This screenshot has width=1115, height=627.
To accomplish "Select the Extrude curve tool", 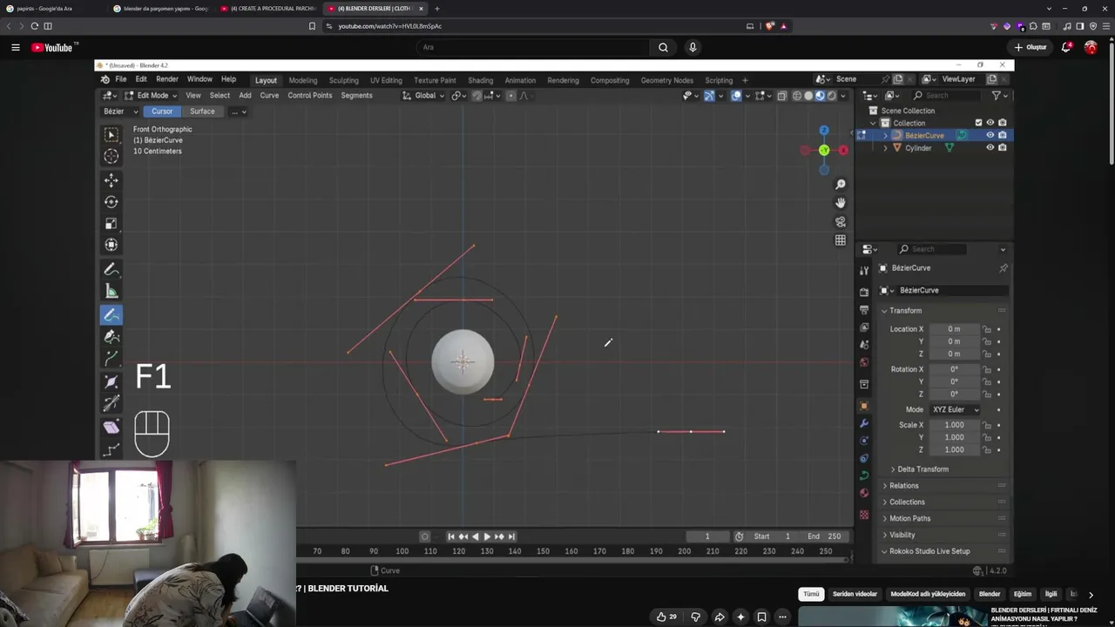I will 111,359.
